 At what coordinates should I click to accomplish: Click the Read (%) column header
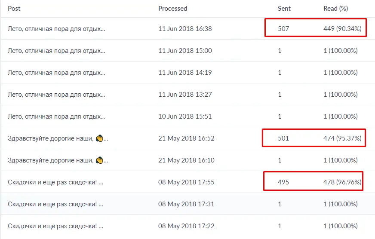(335, 9)
